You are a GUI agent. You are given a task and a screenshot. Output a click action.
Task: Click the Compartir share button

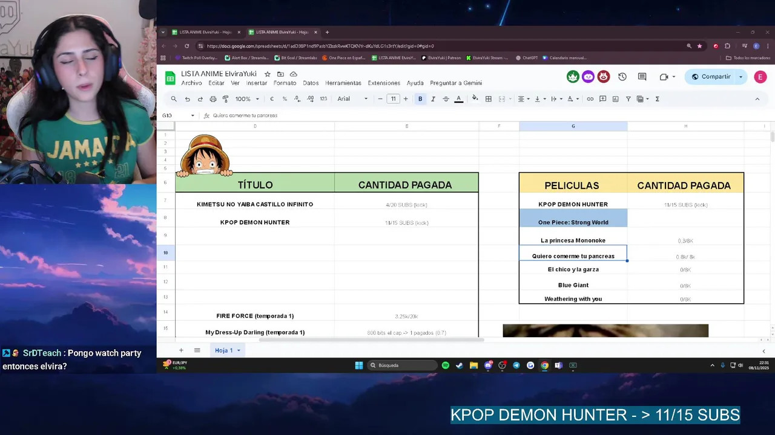point(711,77)
